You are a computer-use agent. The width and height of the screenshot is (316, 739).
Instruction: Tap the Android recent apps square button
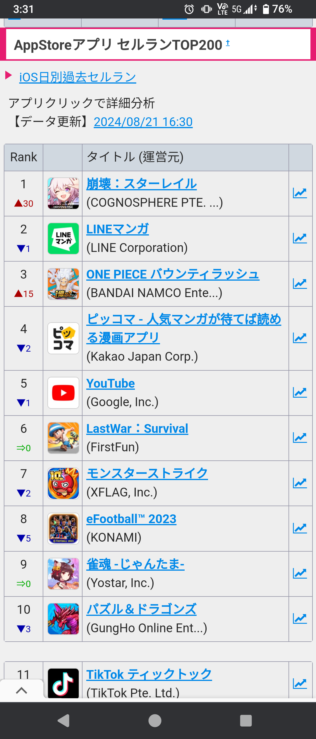click(246, 721)
